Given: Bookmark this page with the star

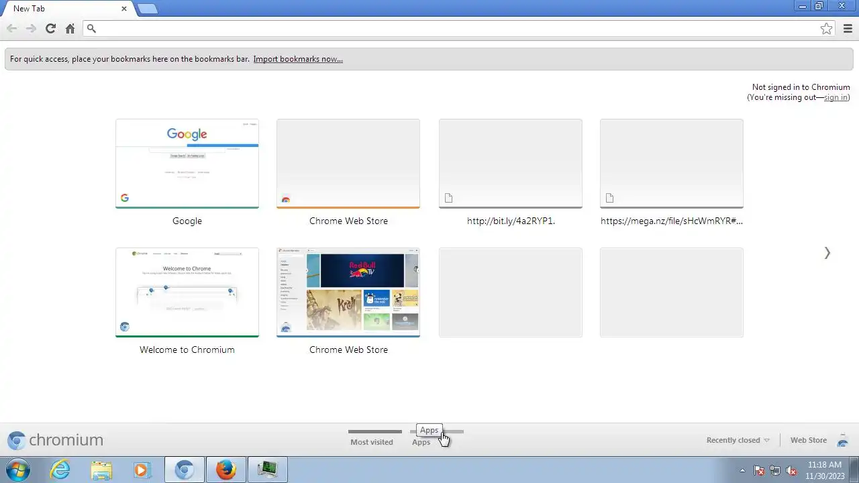Looking at the screenshot, I should (826, 28).
